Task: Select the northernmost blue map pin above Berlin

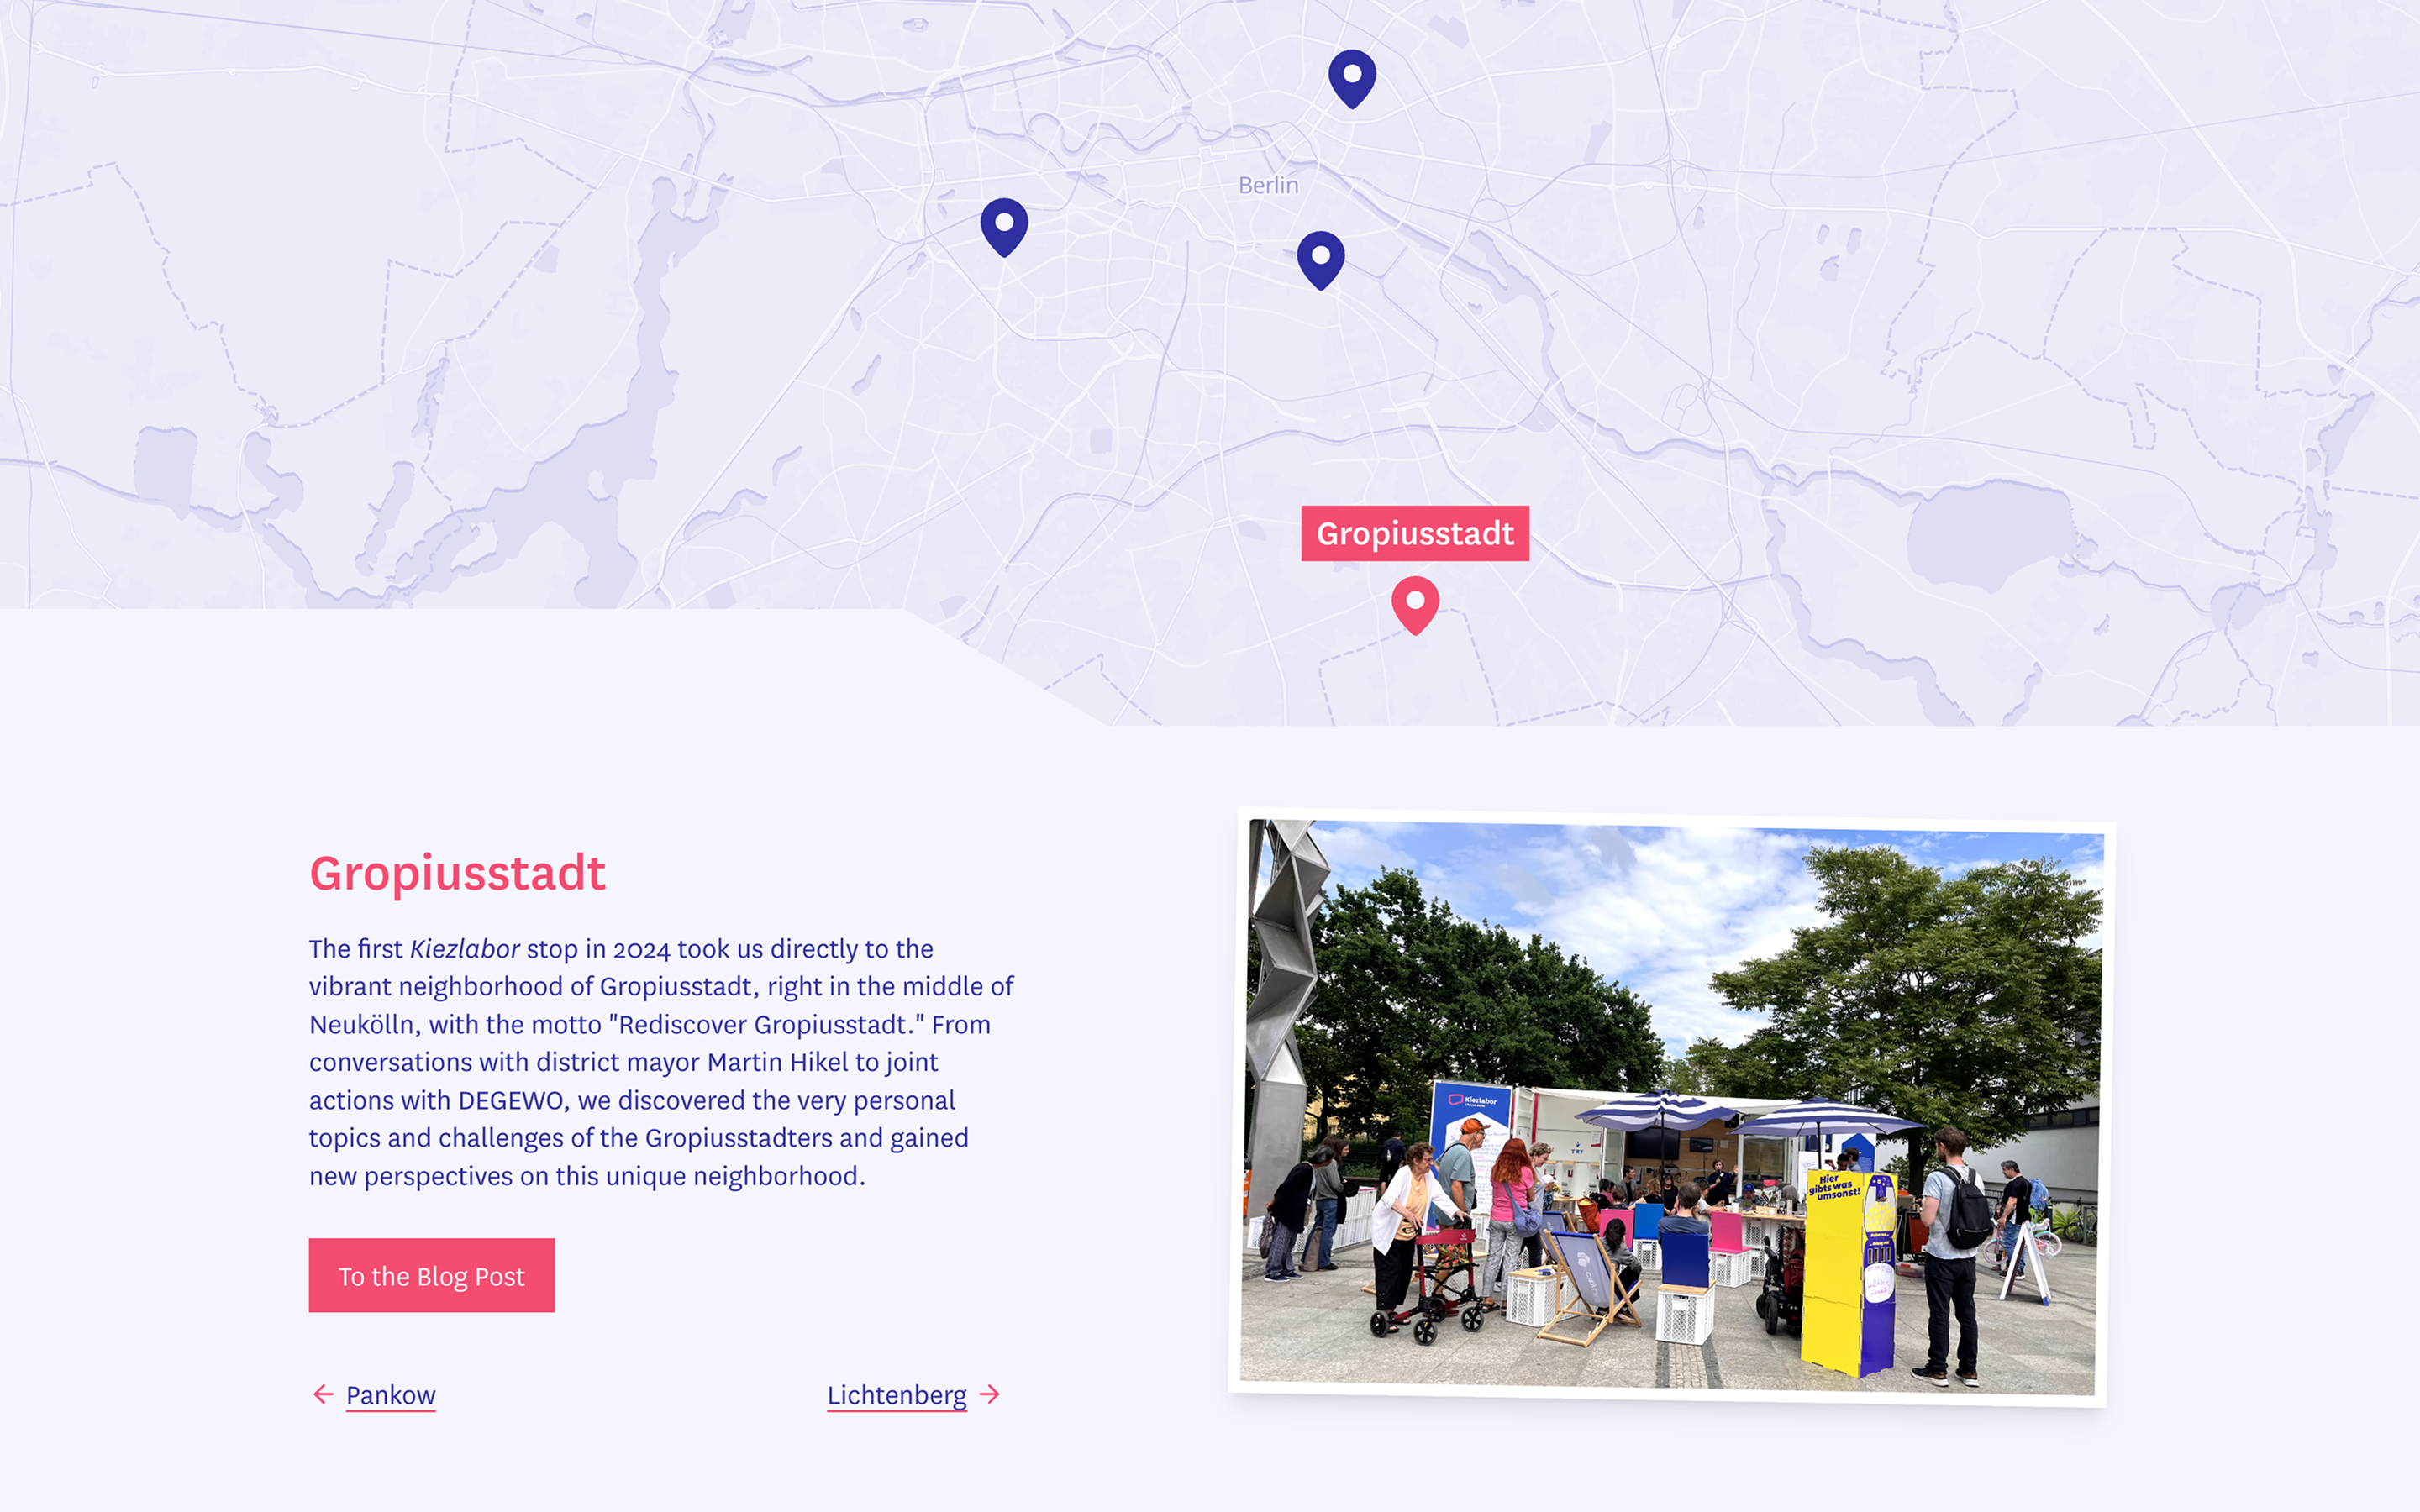Action: pyautogui.click(x=1352, y=78)
